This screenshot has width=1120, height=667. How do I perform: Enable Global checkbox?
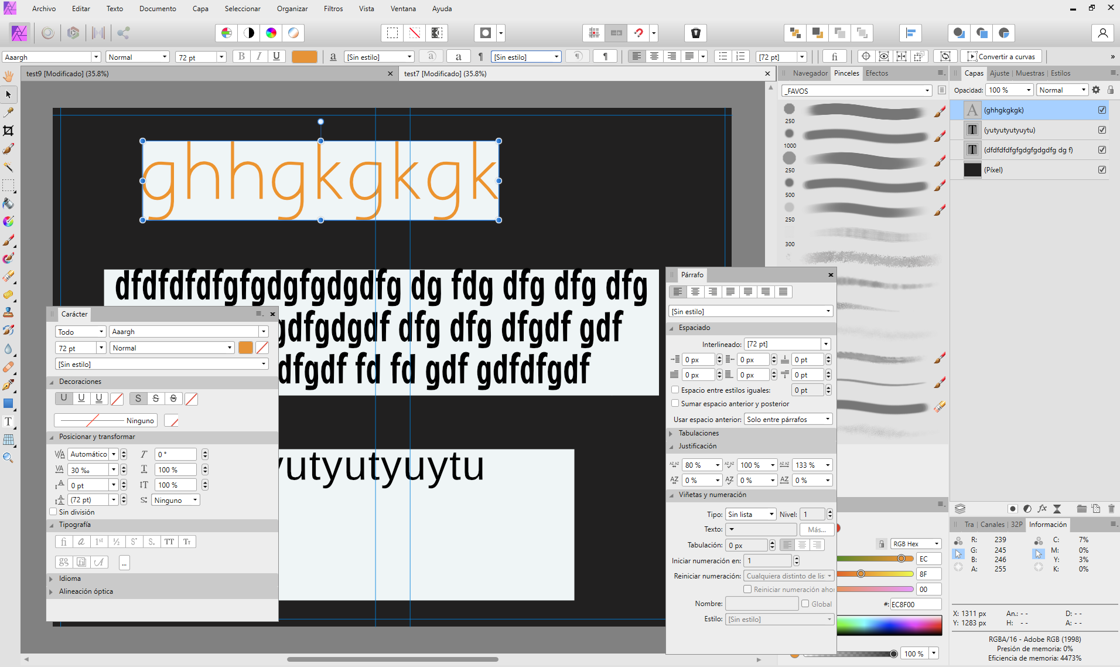(805, 604)
